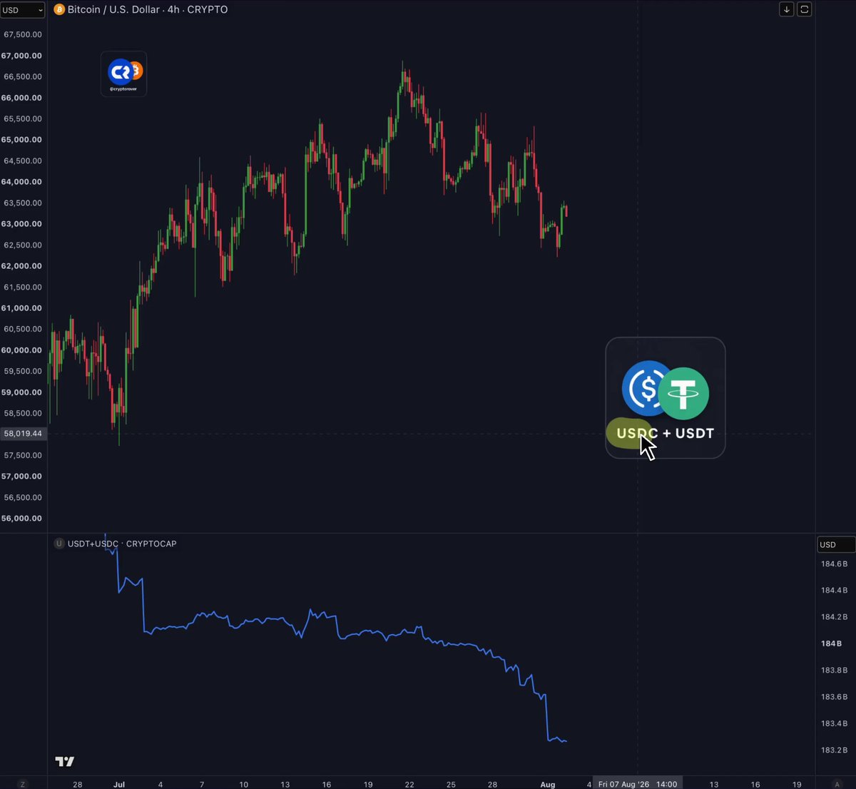The image size is (856, 789).
Task: Click the 56,000.00 price axis label
Action: point(22,519)
